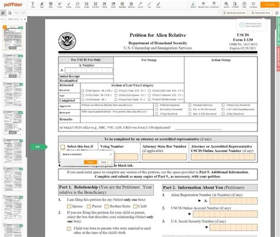Click Find another form button
This screenshot has width=280, height=237.
261,13
